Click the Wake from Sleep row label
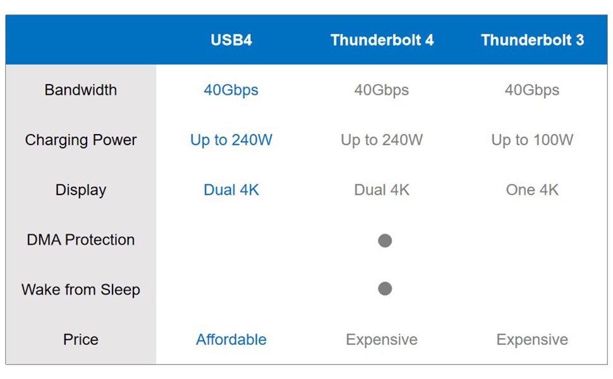 pos(81,289)
